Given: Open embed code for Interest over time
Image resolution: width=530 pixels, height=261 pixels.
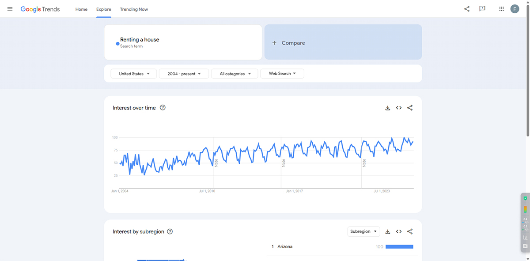Looking at the screenshot, I should pos(399,108).
